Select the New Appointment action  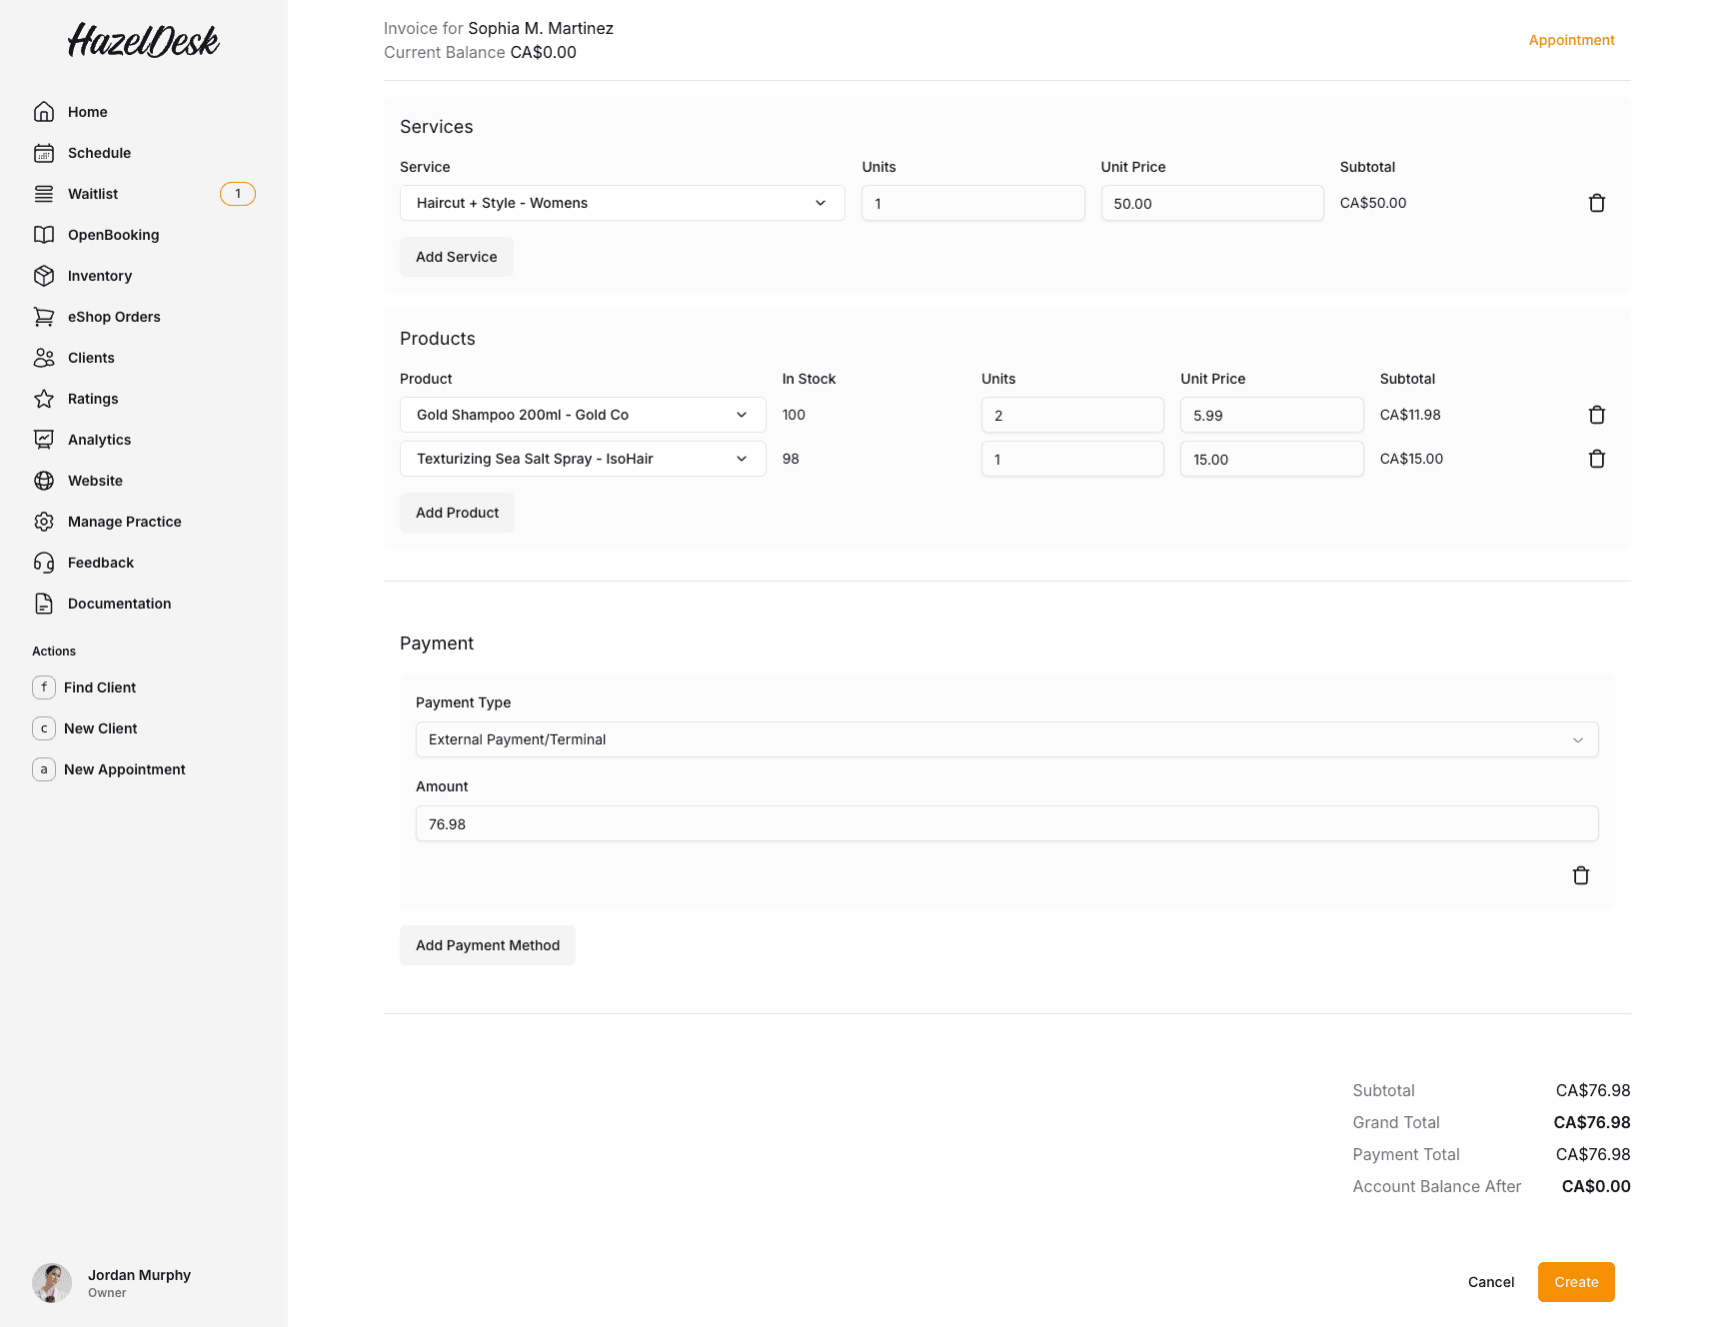coord(124,769)
